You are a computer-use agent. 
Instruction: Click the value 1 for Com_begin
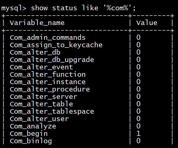[138, 133]
